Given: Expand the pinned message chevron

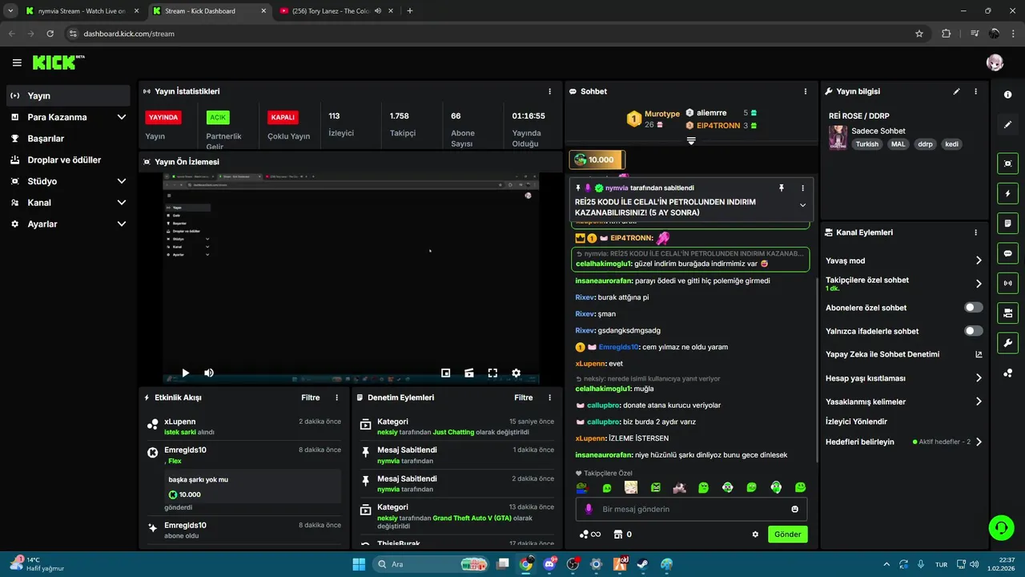Looking at the screenshot, I should (802, 205).
